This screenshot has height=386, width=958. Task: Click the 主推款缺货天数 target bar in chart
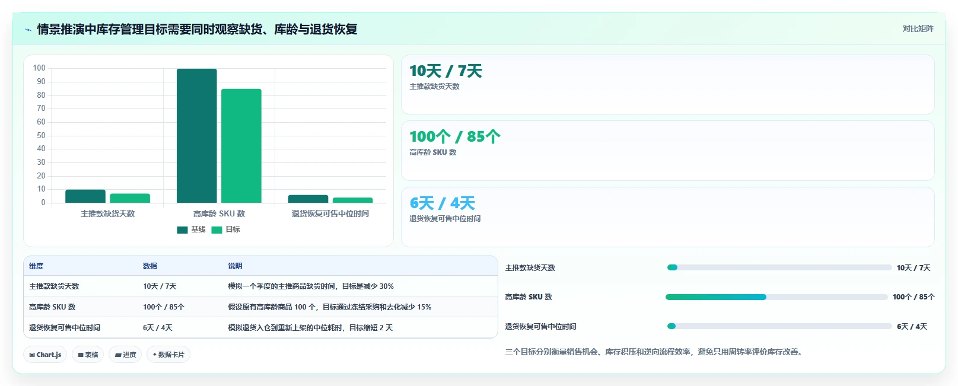coord(130,198)
